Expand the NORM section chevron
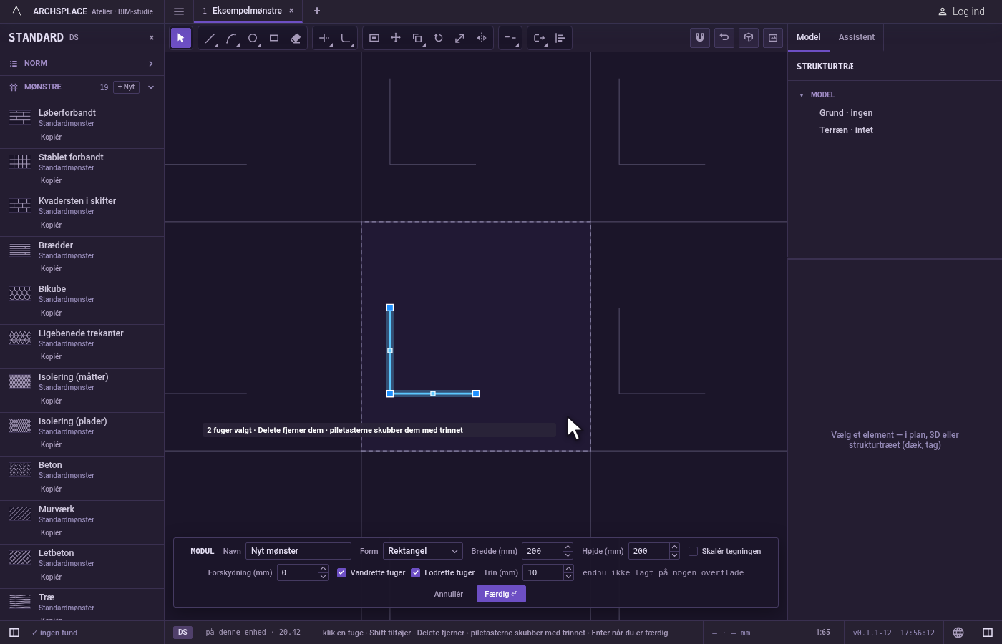1002x644 pixels. coord(151,64)
